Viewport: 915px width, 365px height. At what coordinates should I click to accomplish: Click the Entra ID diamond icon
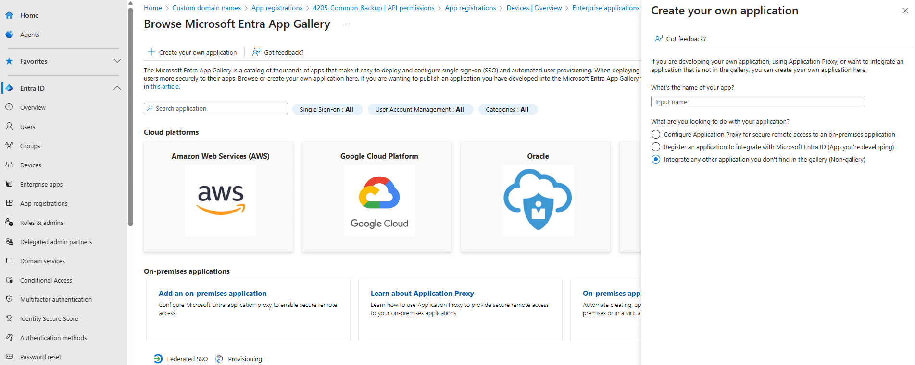tap(9, 88)
